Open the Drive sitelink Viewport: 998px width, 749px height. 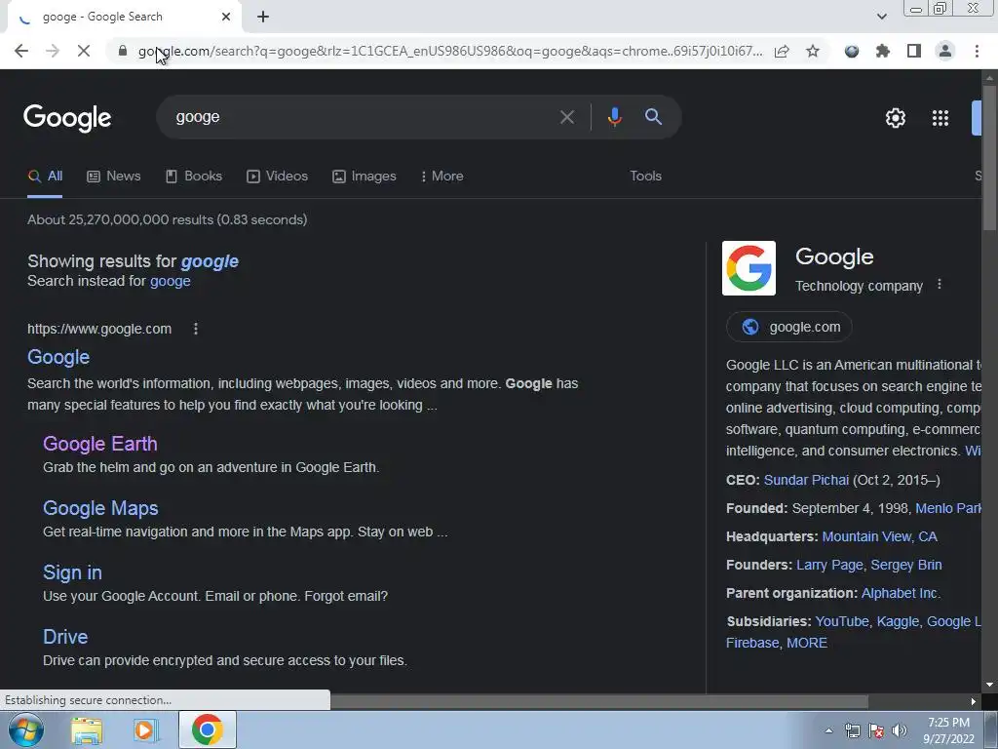click(x=65, y=636)
